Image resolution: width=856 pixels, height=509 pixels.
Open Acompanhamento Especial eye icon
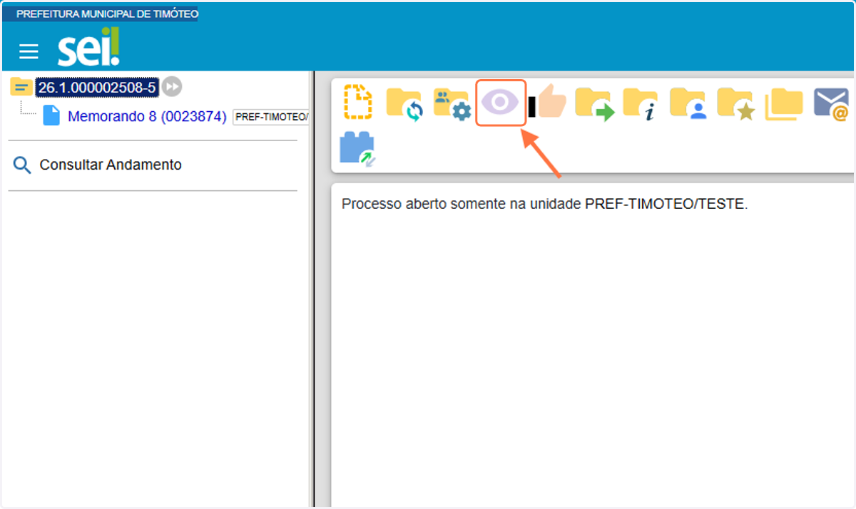click(500, 103)
